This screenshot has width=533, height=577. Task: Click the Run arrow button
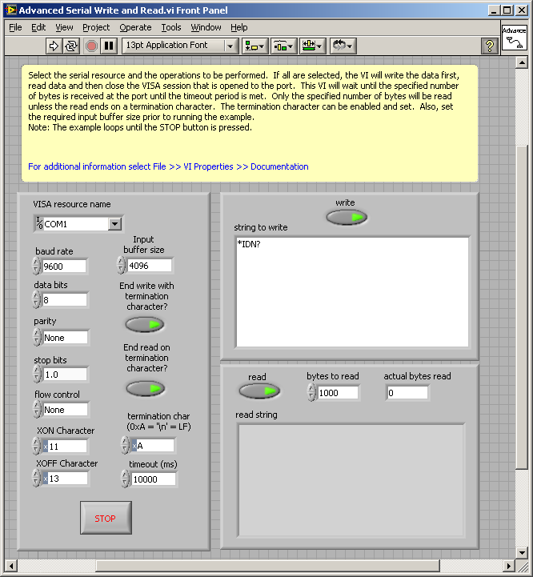point(54,46)
